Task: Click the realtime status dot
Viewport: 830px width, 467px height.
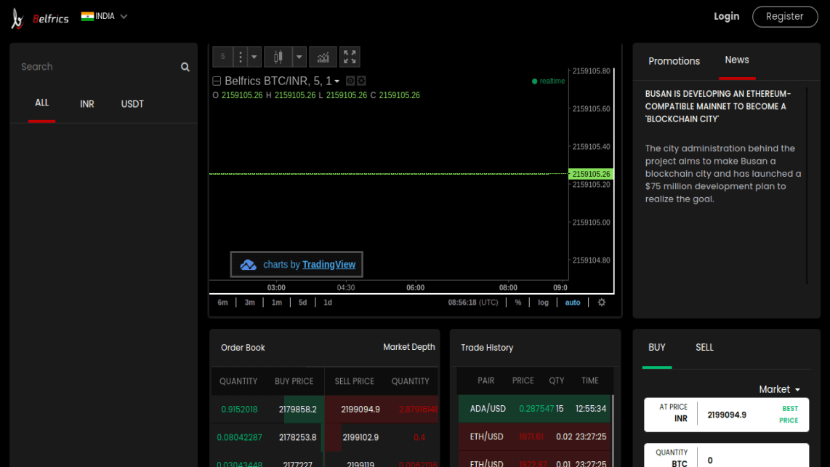Action: coord(535,81)
